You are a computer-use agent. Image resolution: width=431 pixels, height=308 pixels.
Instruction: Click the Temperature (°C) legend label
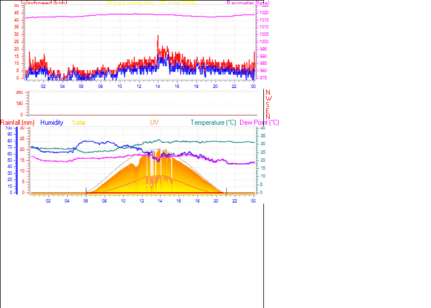point(214,123)
